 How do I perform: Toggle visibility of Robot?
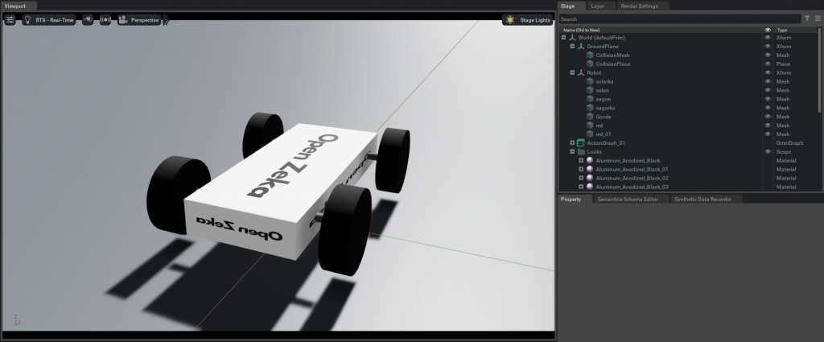[x=768, y=72]
